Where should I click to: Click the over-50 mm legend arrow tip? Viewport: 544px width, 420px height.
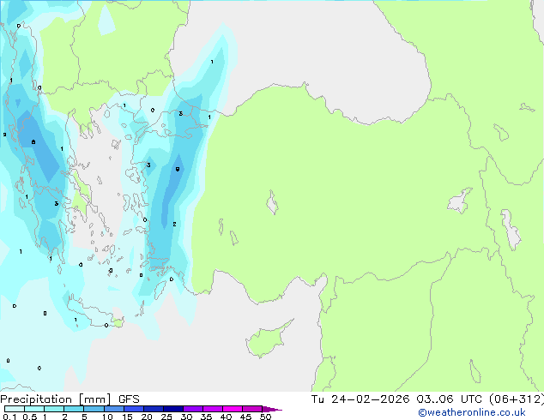[272, 409]
